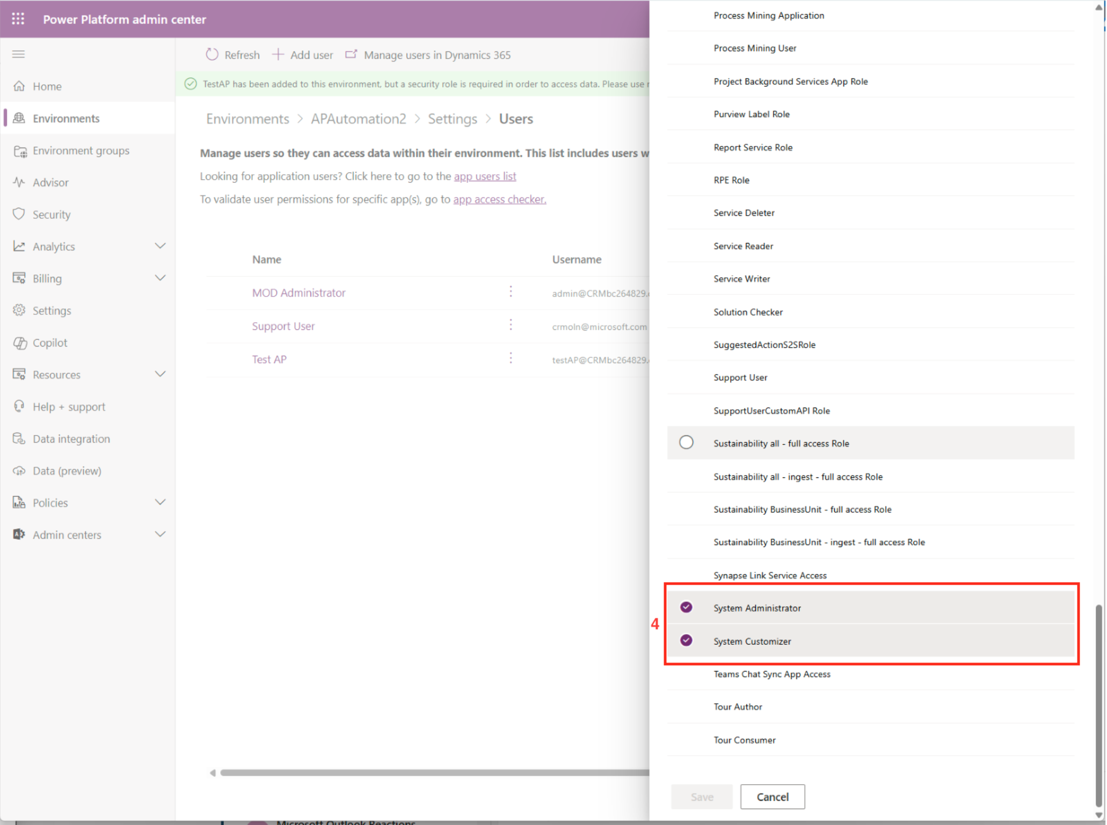Click the Data (preview) cloud icon
This screenshot has width=1107, height=825.
pos(19,470)
